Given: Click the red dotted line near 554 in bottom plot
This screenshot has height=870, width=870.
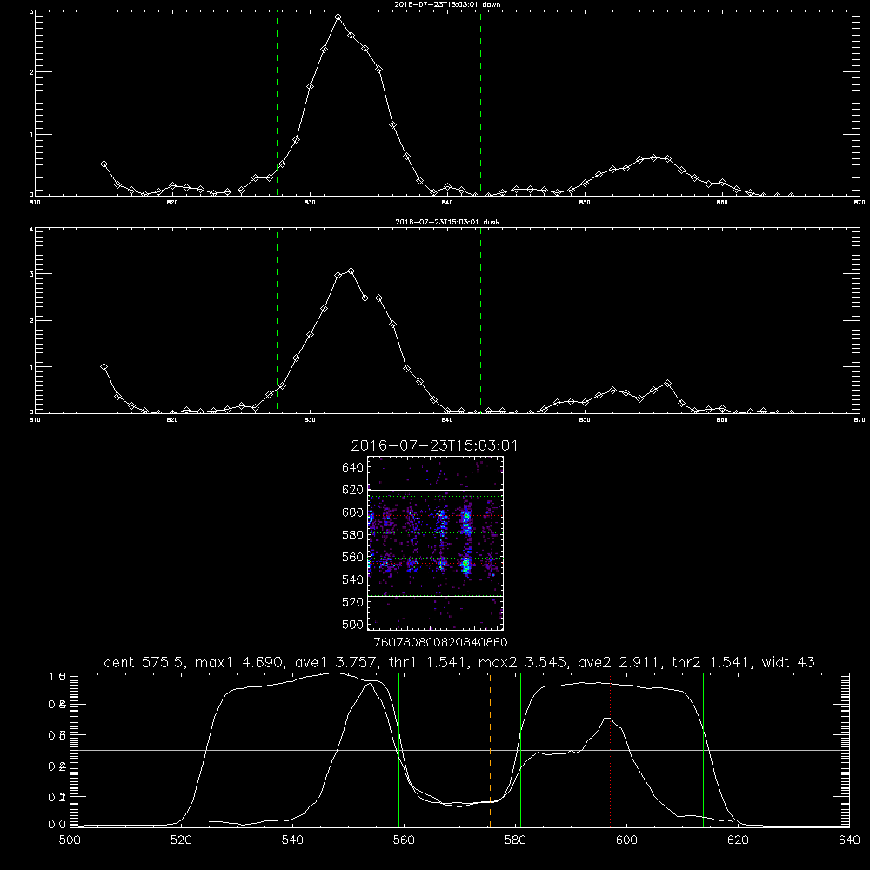Looking at the screenshot, I should tap(371, 750).
